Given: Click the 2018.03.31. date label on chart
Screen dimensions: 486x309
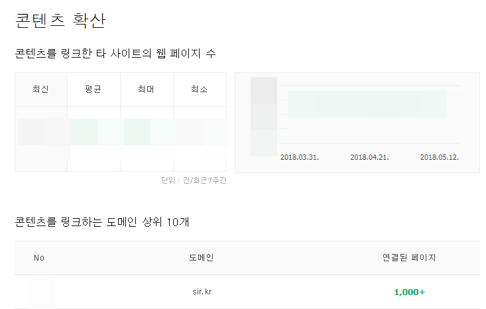Looking at the screenshot, I should coord(300,157).
